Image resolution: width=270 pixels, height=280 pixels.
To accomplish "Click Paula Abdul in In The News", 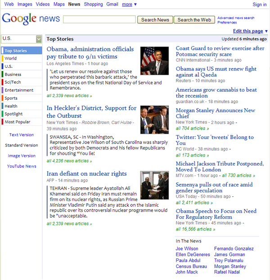I will point(188,260).
